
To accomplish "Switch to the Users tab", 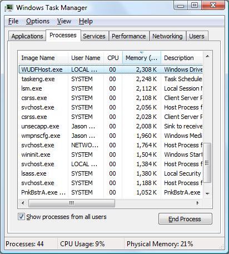I will [x=197, y=36].
